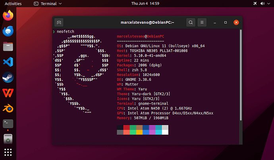
Task: Select the Terminal icon in the dock
Action: point(8,124)
